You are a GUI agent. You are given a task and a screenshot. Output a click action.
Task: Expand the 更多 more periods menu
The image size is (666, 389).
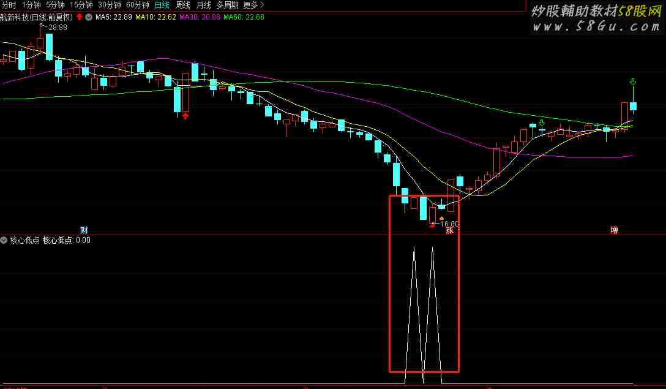253,5
